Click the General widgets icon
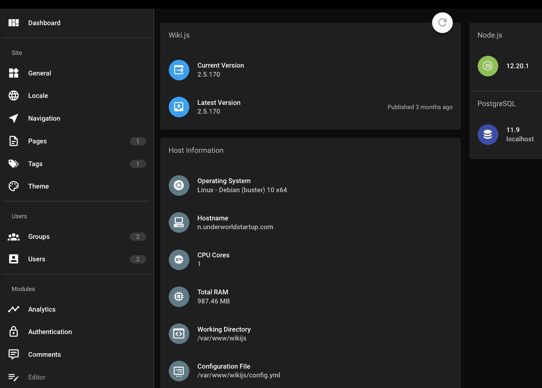Viewport: 542px width, 388px height. pos(14,73)
